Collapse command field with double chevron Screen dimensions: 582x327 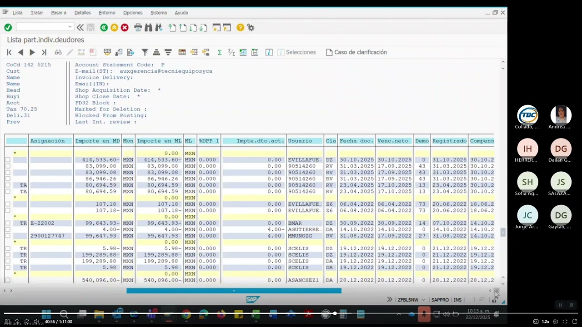click(80, 28)
